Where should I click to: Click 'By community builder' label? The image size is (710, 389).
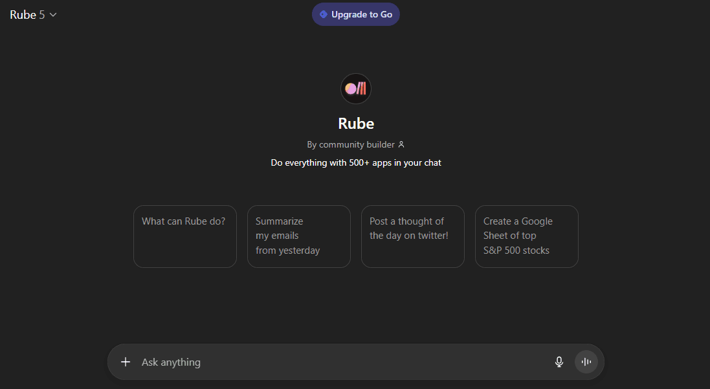(x=353, y=144)
